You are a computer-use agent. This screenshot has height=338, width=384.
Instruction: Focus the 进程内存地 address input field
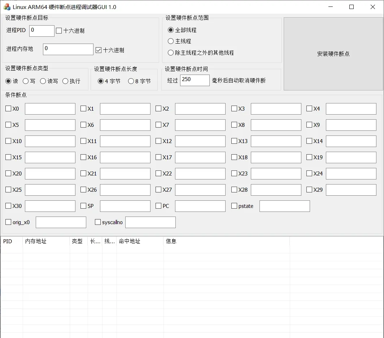tap(68, 49)
